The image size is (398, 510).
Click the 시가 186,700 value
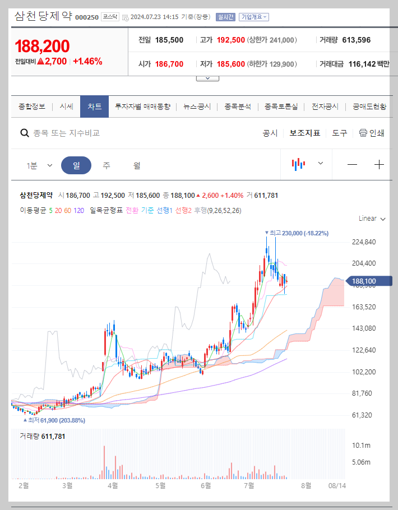[x=169, y=64]
